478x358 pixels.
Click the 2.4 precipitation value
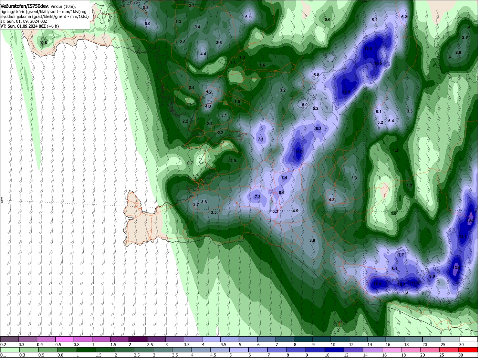pyautogui.click(x=192, y=87)
